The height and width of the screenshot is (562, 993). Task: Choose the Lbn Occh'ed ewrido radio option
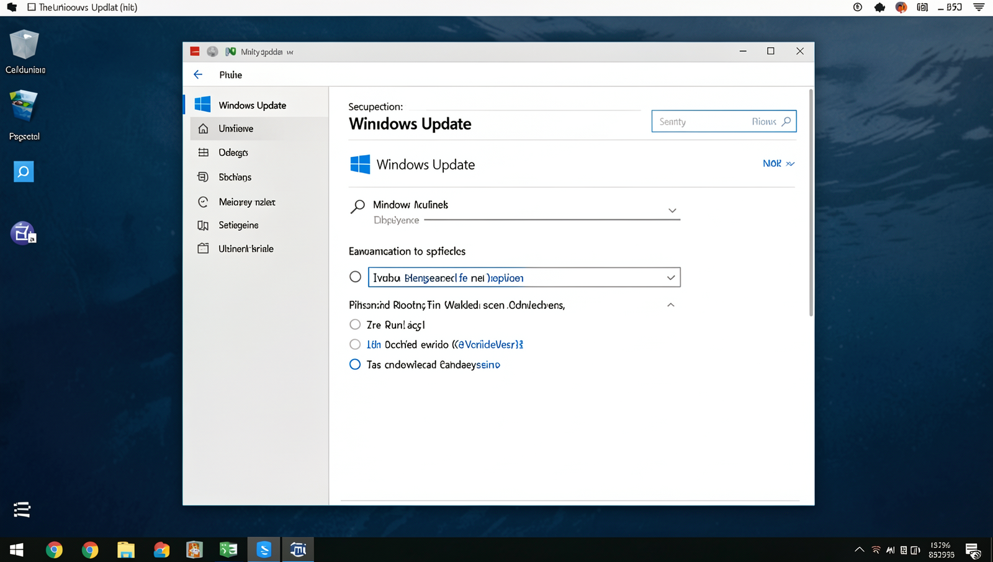pos(355,344)
